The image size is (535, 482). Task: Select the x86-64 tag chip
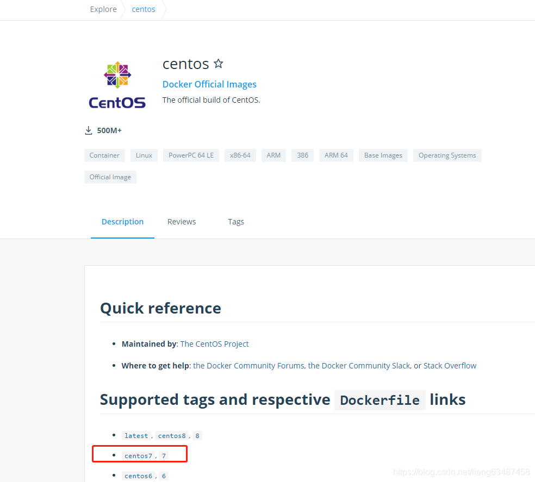[x=240, y=155]
